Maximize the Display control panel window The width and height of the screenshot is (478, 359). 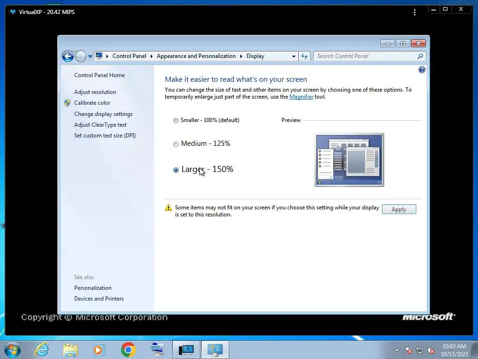403,43
